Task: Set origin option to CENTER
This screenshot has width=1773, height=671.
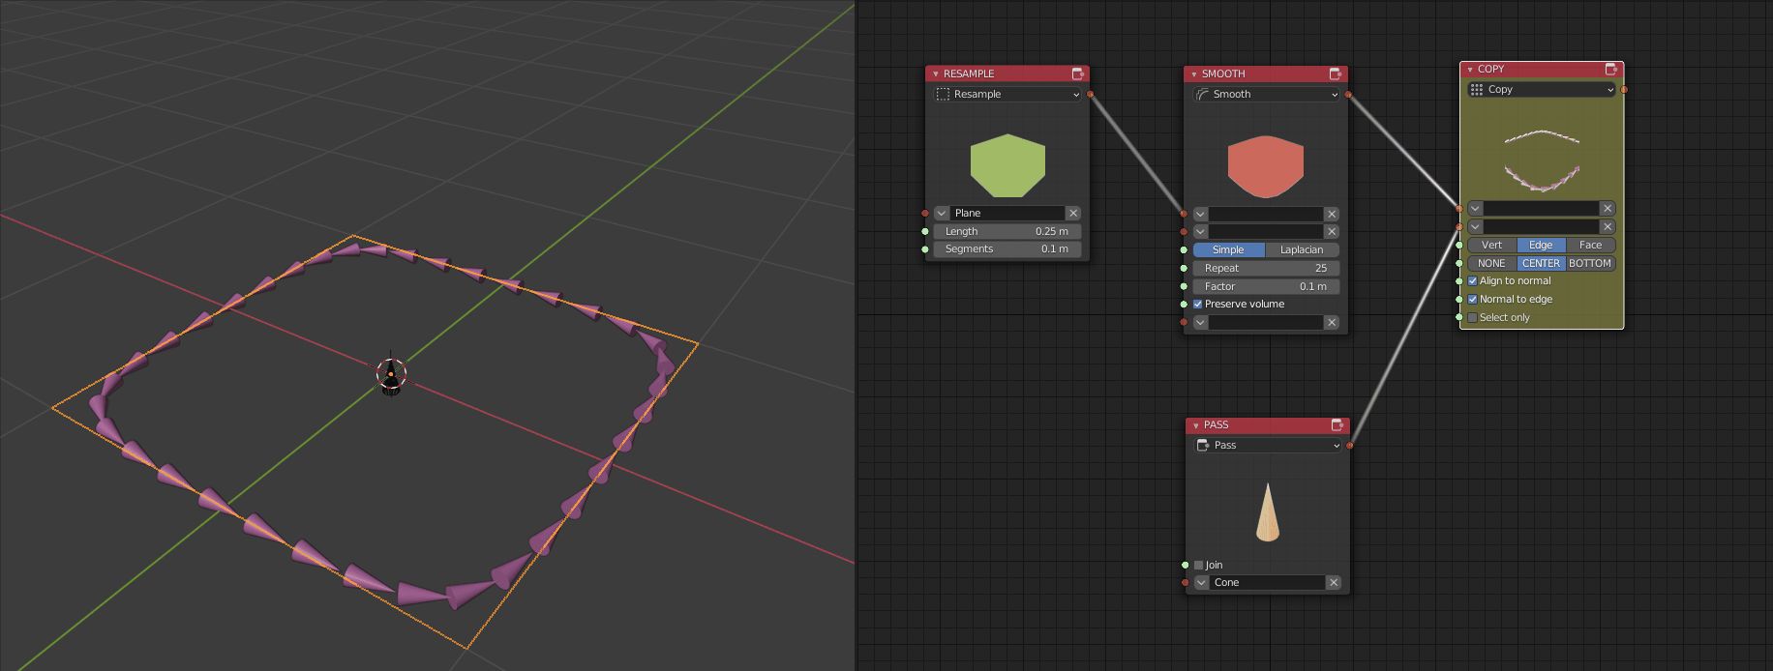Action: [1541, 263]
